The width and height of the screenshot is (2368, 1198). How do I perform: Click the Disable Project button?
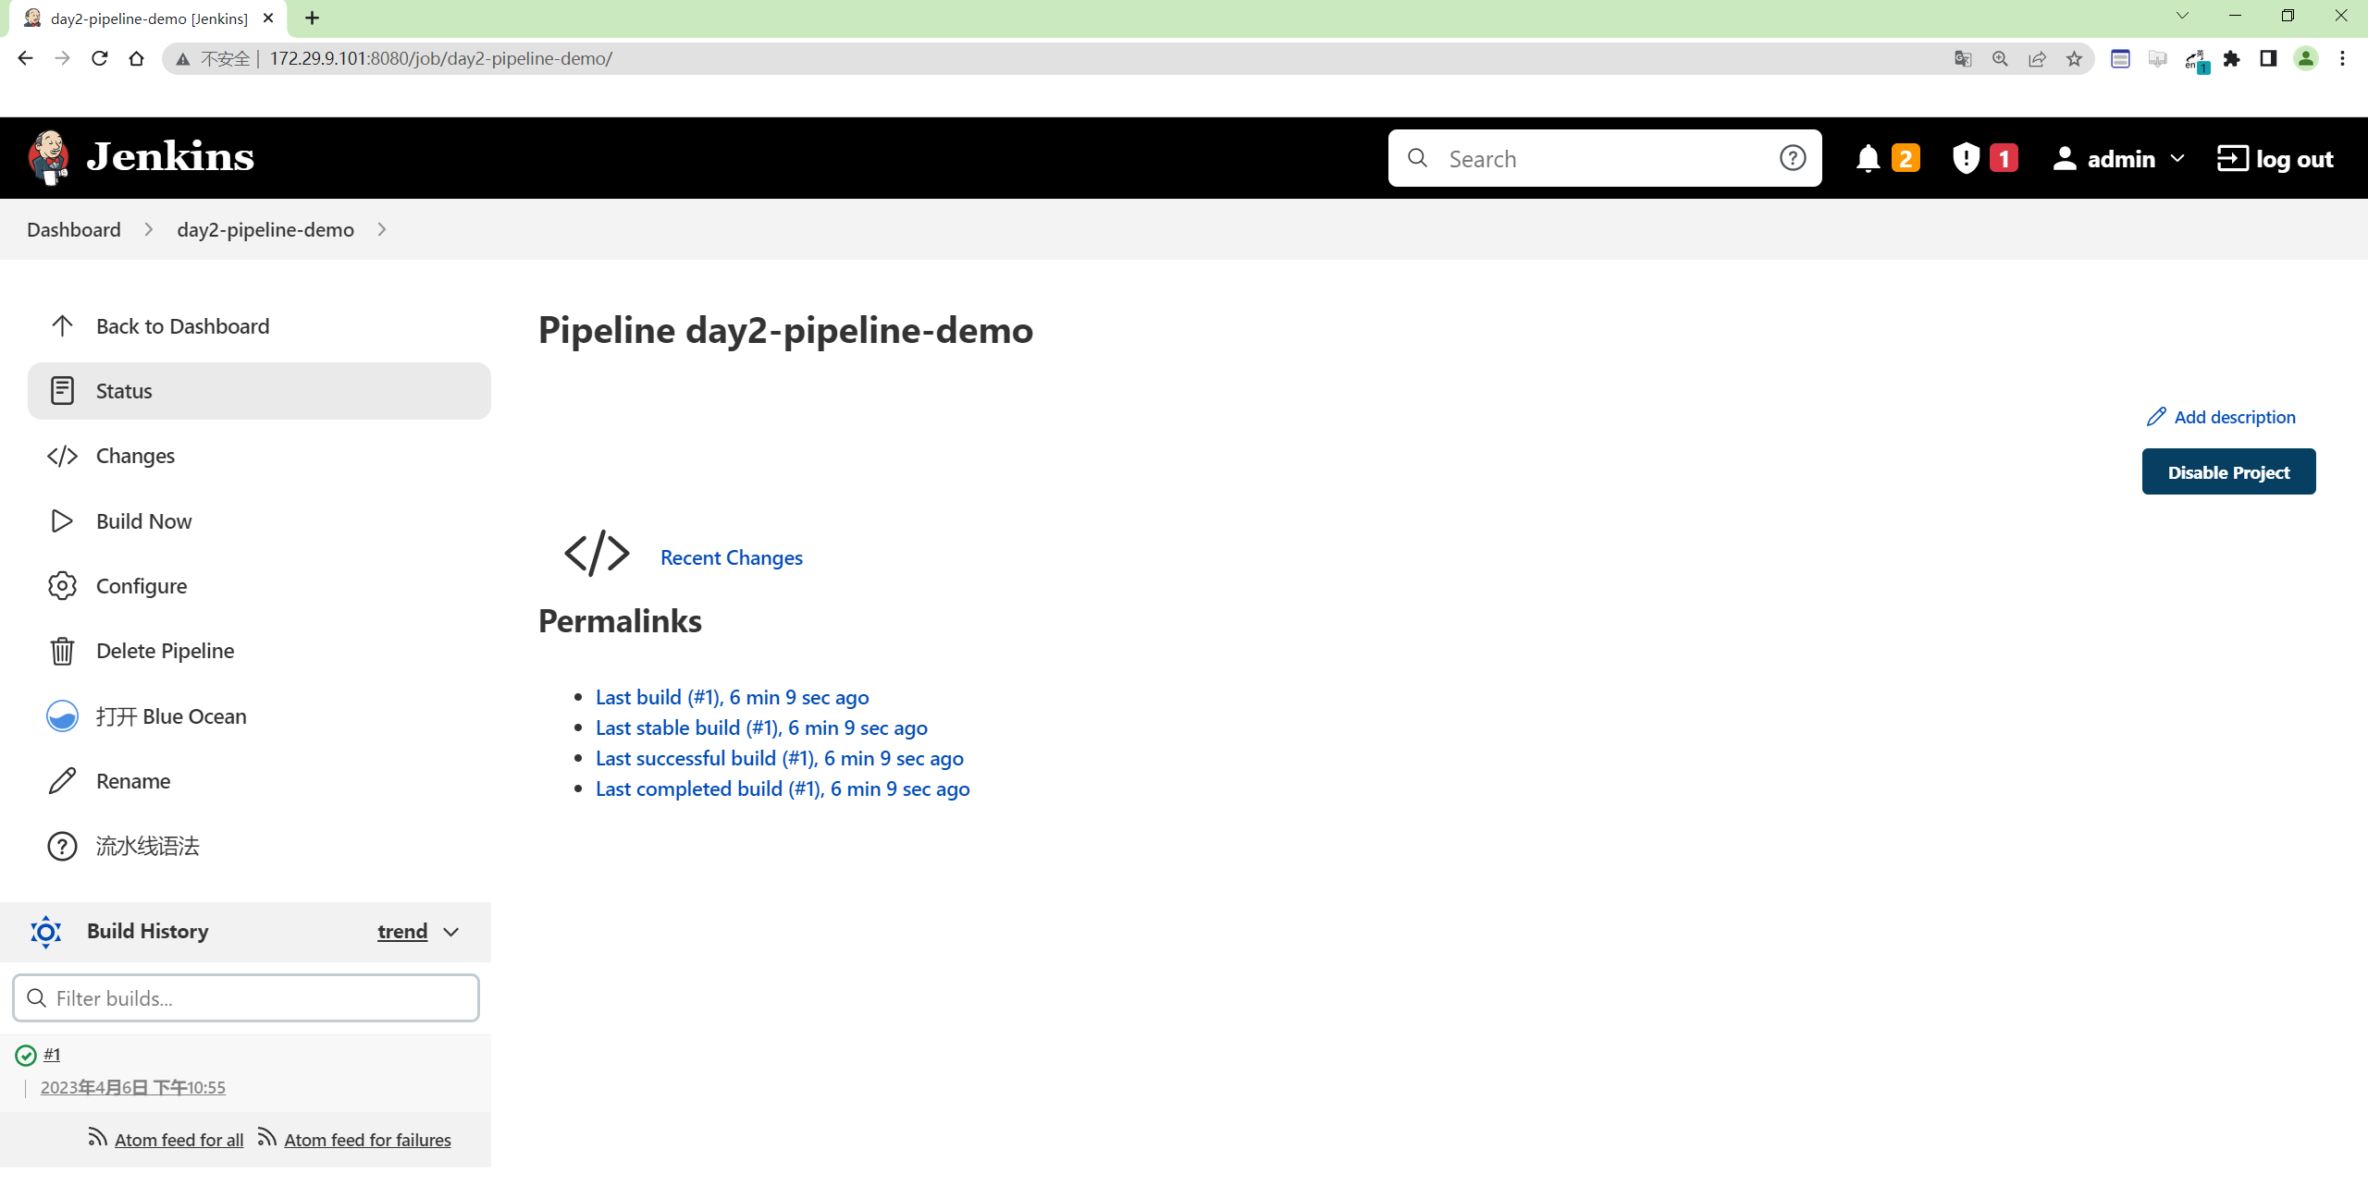tap(2228, 471)
